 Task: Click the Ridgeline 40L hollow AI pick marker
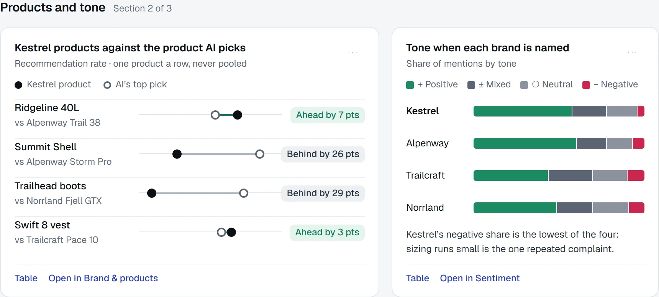pyautogui.click(x=215, y=115)
